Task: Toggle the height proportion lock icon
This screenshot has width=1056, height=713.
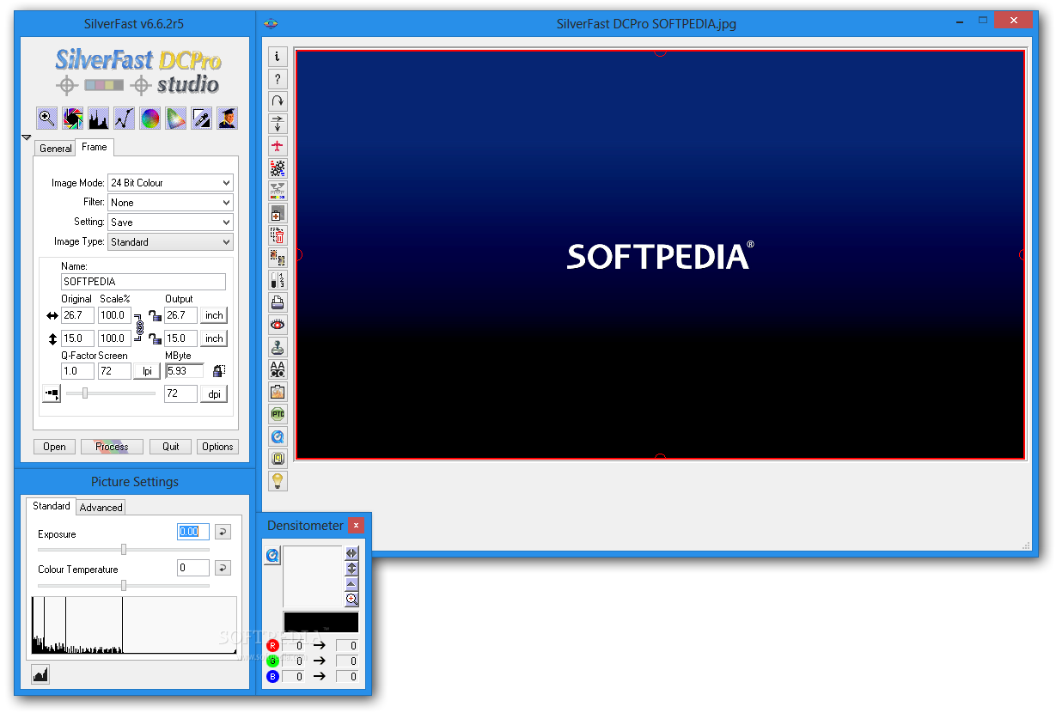Action: (155, 338)
